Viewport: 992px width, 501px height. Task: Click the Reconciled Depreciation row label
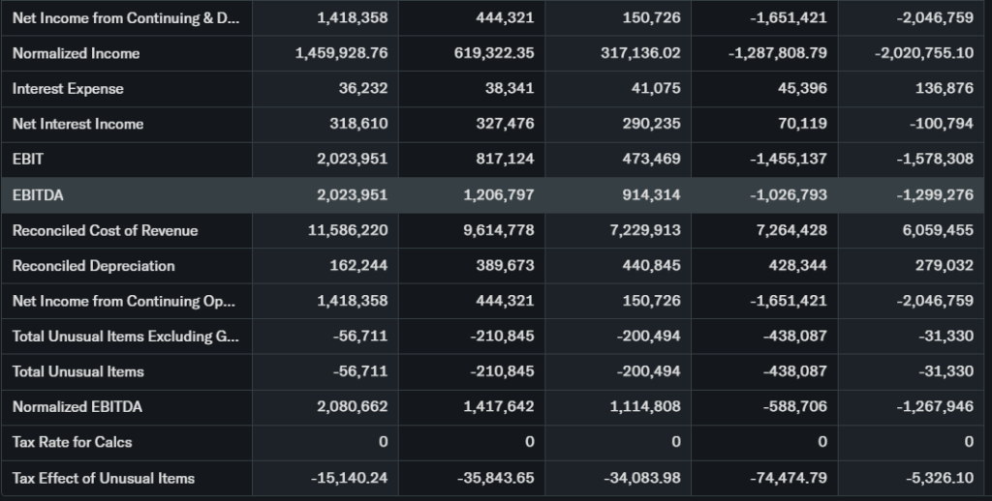point(93,266)
